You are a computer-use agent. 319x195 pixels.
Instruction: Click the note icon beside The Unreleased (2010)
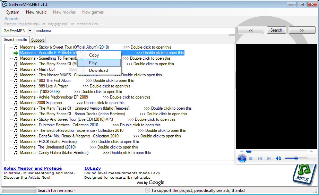pyautogui.click(x=16, y=147)
